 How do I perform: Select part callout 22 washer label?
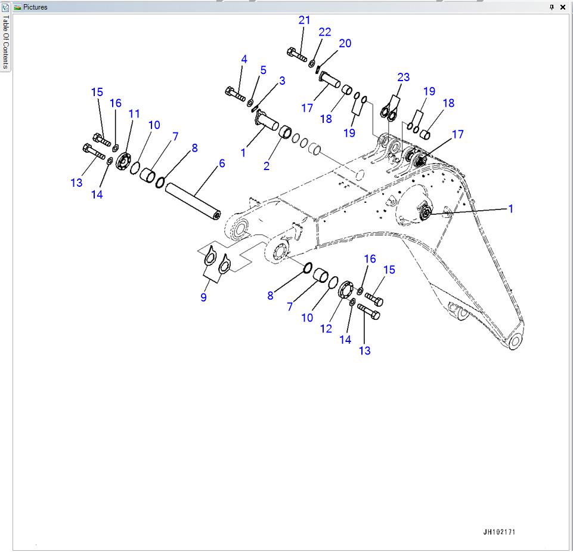coord(325,32)
